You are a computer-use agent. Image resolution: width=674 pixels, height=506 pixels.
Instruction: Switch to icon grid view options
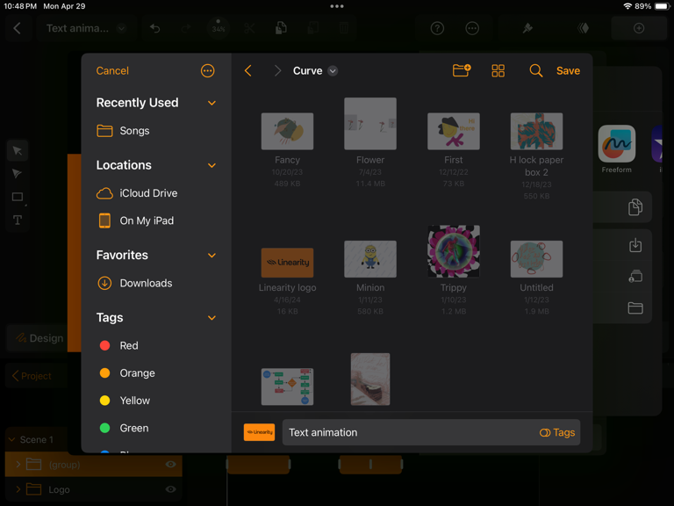(x=498, y=70)
